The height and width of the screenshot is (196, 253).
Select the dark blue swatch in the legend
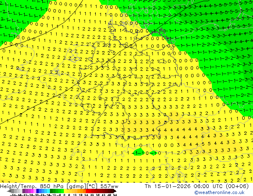tap(38, 191)
